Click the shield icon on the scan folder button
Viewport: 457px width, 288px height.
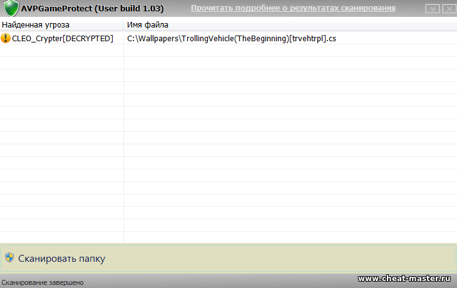(x=9, y=258)
